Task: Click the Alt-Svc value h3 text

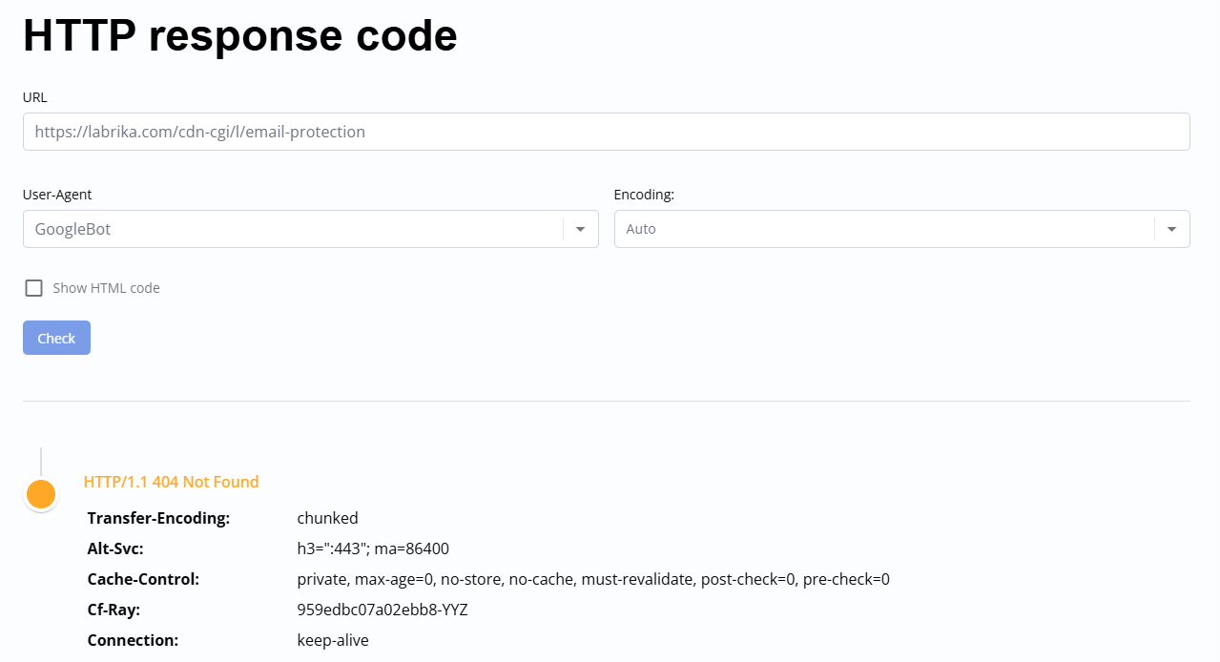Action: (373, 548)
